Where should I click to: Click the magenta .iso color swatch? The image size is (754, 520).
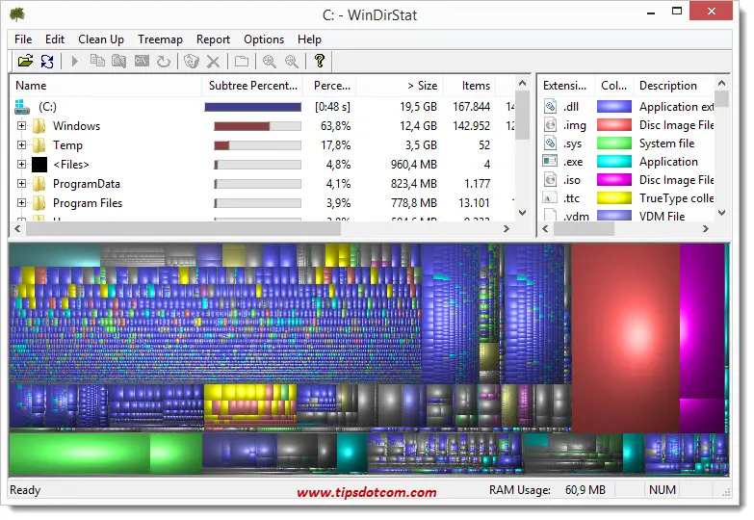614,180
